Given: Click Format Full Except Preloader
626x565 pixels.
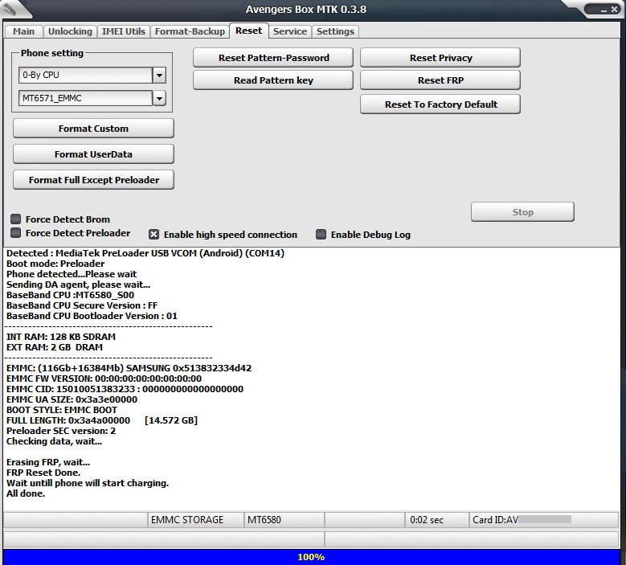Looking at the screenshot, I should [x=93, y=180].
